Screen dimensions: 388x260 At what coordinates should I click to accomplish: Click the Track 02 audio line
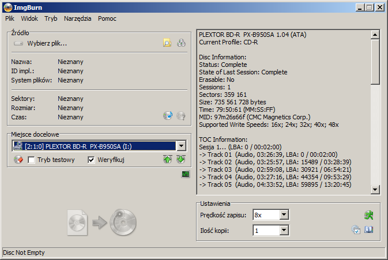coord(275,162)
